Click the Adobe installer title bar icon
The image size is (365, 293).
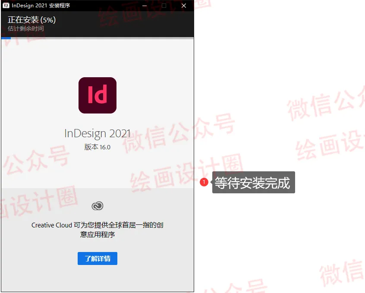6,5
